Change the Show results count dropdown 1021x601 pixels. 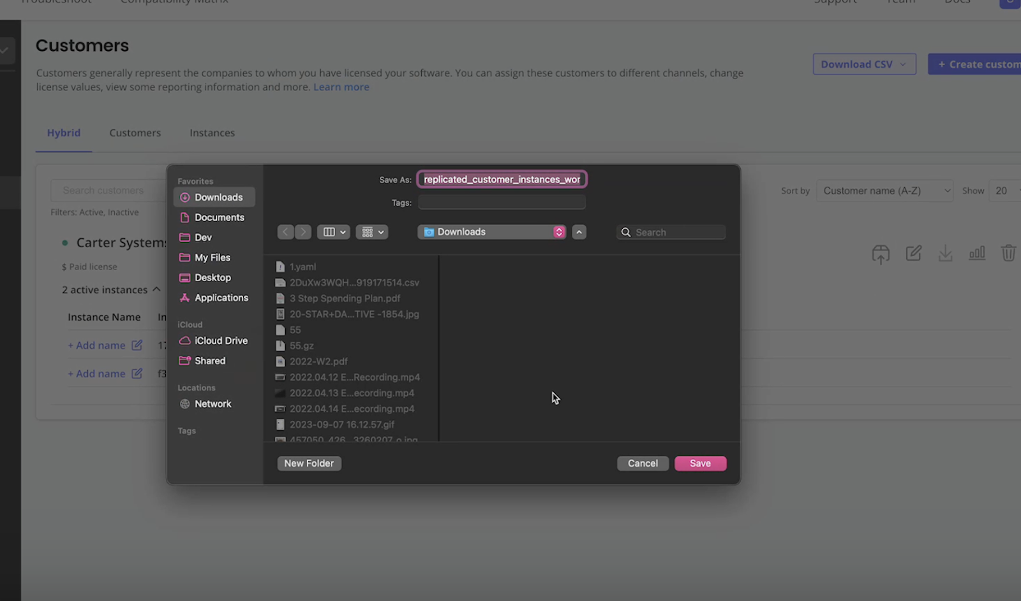pos(1002,190)
